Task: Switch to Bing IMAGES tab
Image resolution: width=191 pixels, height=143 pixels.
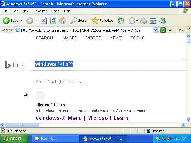Action: point(70,38)
